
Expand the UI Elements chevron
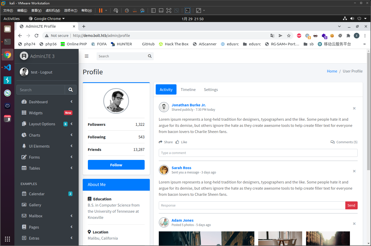click(72, 146)
